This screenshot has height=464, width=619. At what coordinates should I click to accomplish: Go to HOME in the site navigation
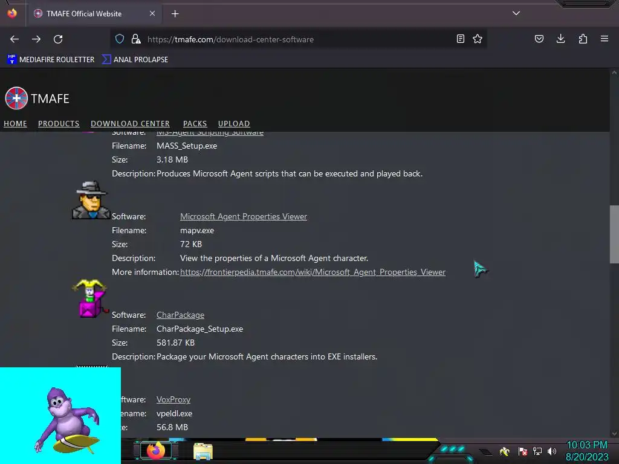coord(15,123)
